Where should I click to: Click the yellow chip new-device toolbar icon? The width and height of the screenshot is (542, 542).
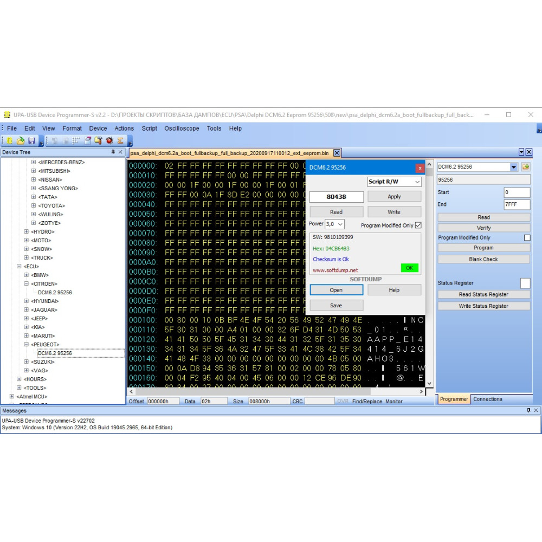coord(10,141)
